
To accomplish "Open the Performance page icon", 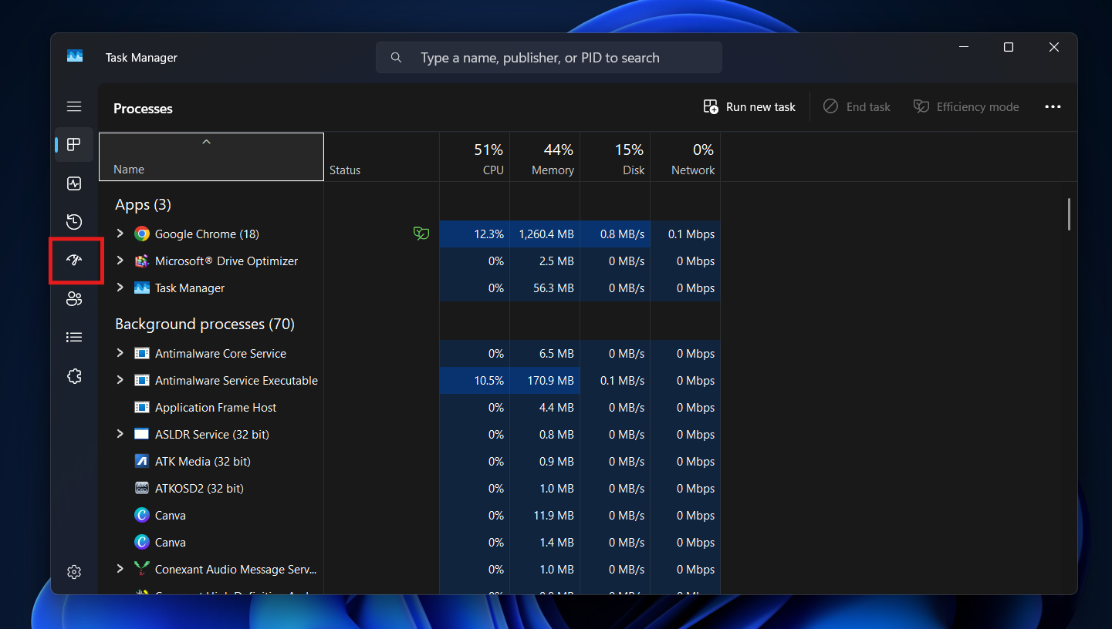I will tap(74, 183).
